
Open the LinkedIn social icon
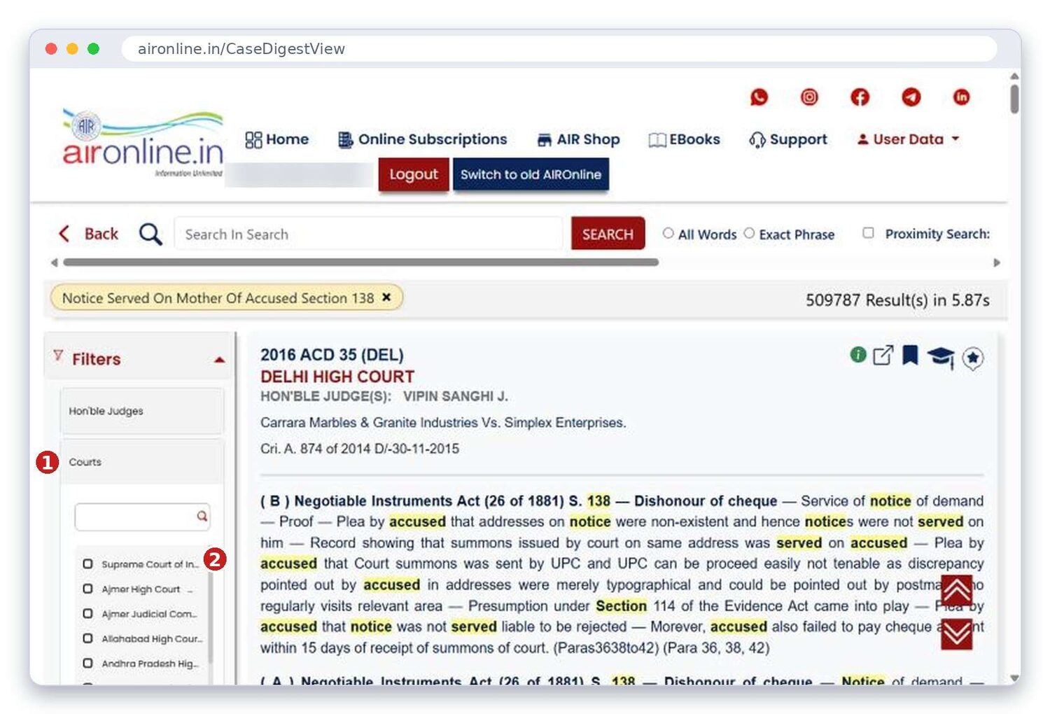[961, 97]
